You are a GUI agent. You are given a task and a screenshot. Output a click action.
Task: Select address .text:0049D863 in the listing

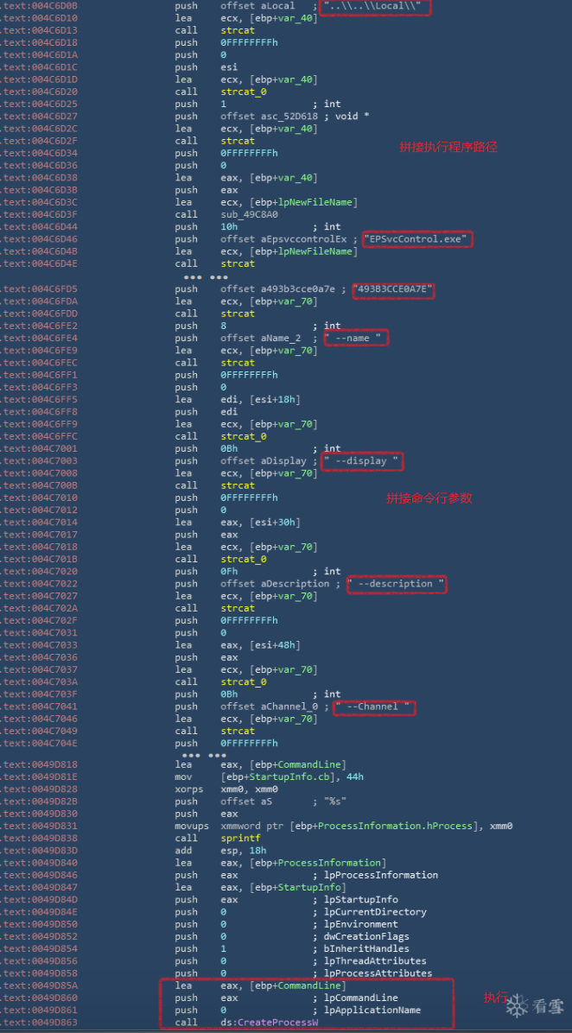point(41,1022)
